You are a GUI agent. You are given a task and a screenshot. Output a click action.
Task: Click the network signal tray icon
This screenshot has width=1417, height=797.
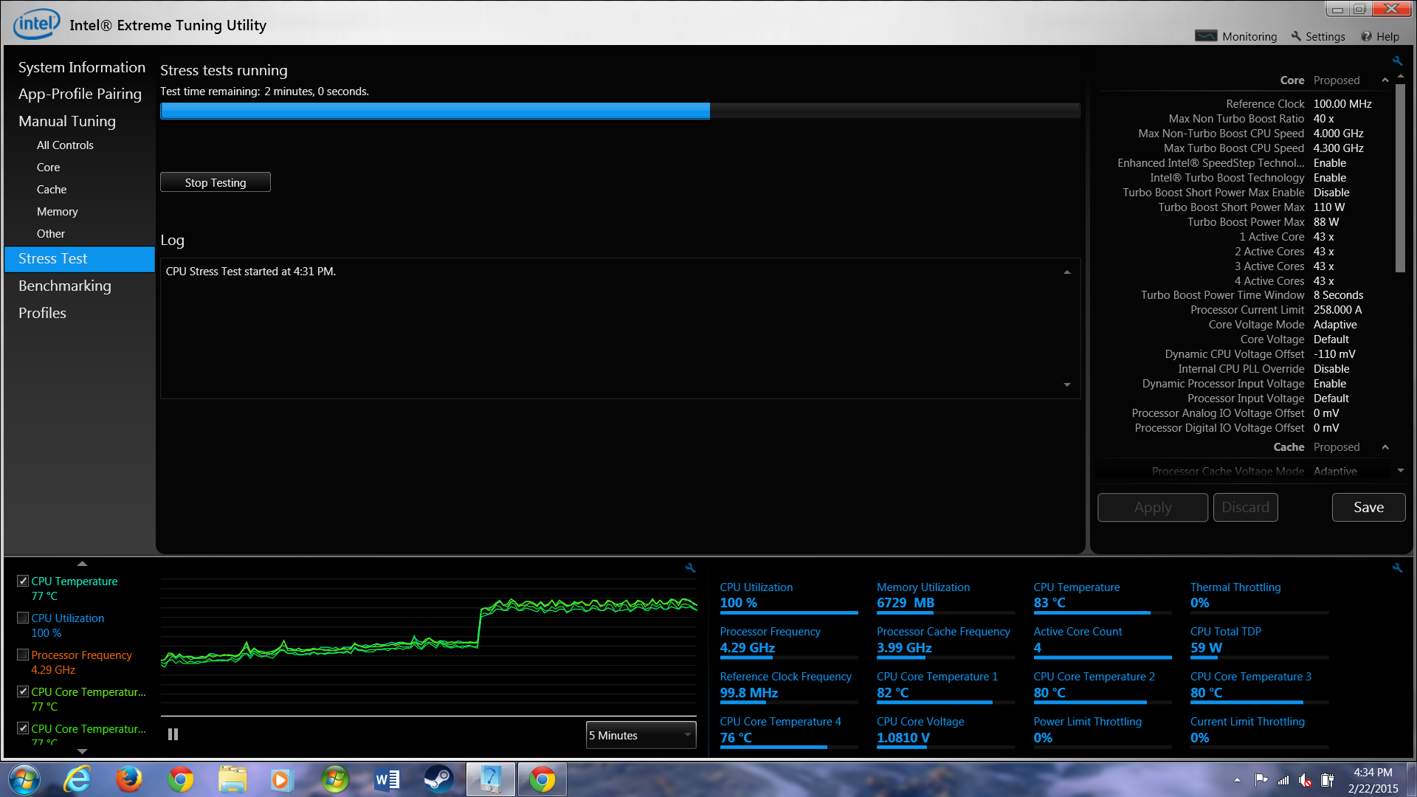(1283, 779)
